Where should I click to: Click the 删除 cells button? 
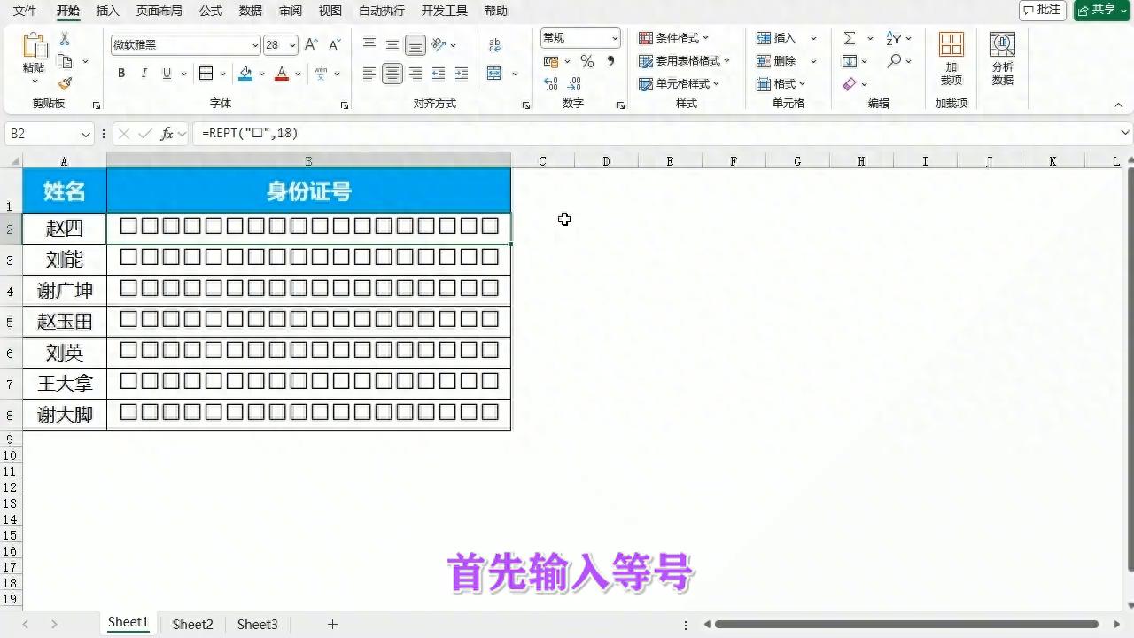[x=777, y=61]
